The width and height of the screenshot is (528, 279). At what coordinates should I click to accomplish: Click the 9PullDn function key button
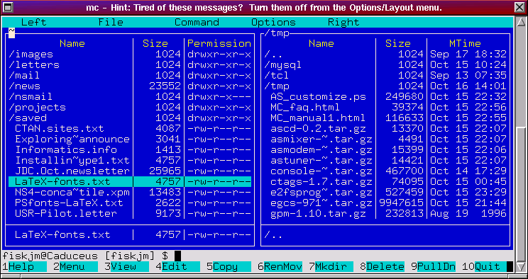(x=434, y=266)
